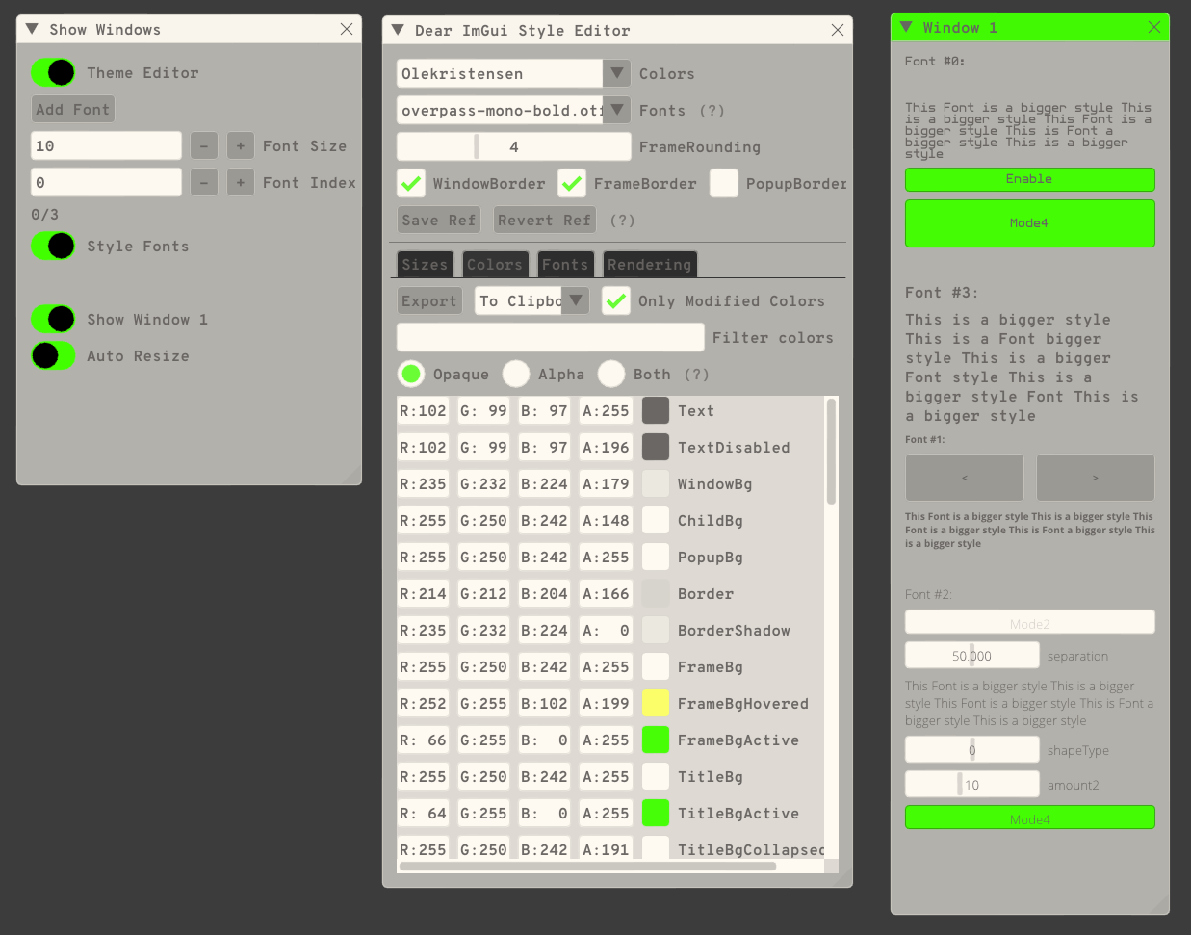Click the left arrow button under Font #1

coord(965,478)
